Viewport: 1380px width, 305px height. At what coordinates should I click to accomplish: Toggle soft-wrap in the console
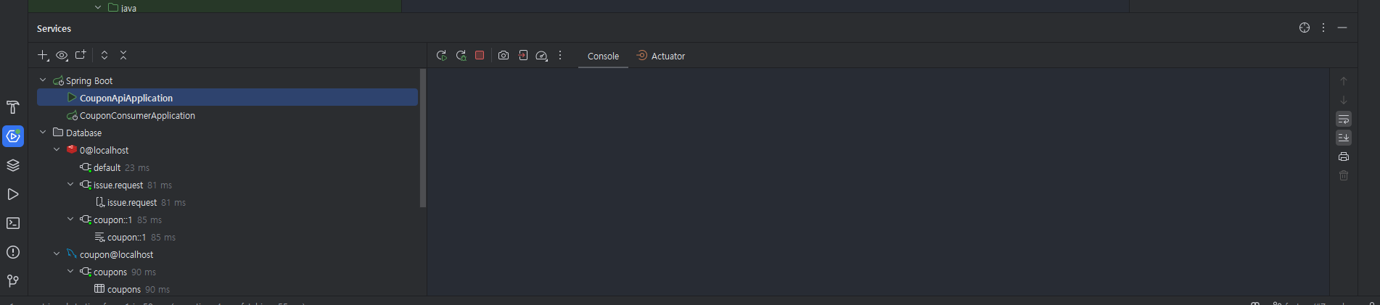[x=1344, y=119]
